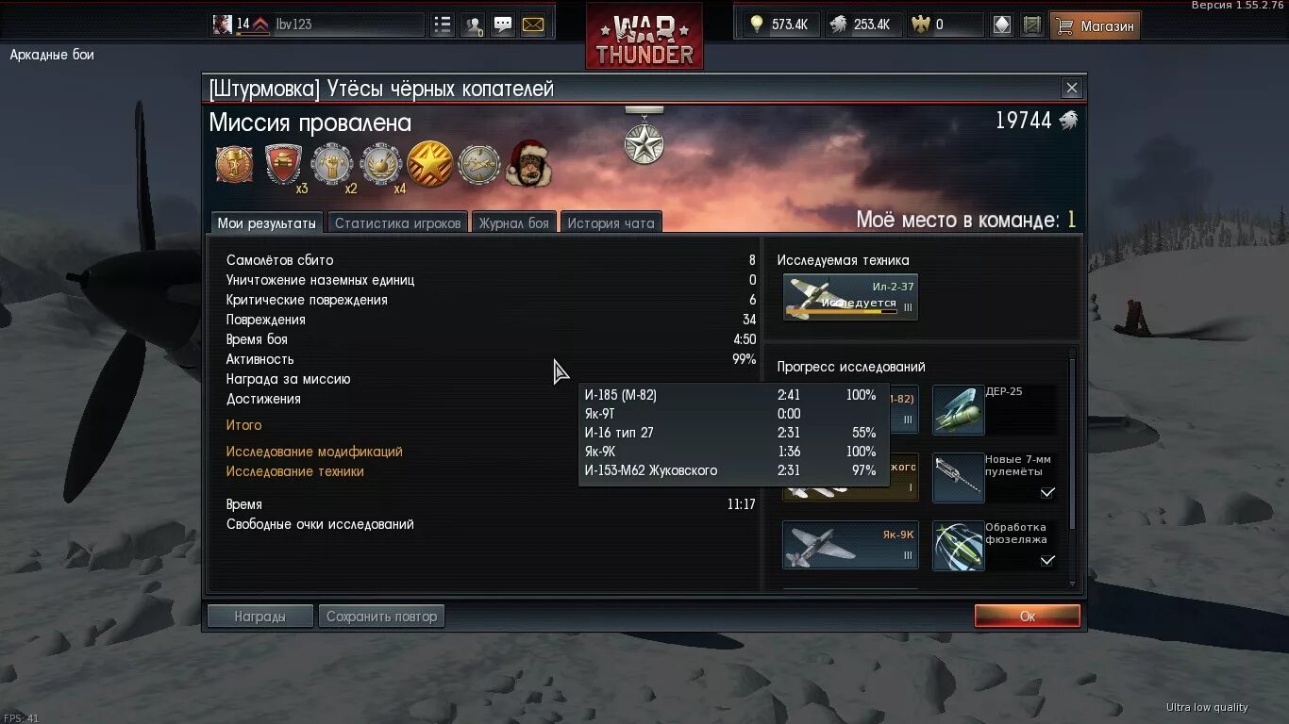1289x724 pixels.
Task: Click the silver lions currency counter
Action: tap(862, 25)
